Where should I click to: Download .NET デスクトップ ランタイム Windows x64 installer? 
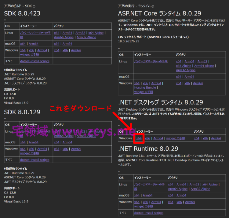(139, 138)
